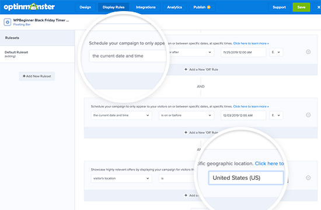The width and height of the screenshot is (321, 210).
Task: Open the 'is on or before' dropdown
Action: point(186,115)
